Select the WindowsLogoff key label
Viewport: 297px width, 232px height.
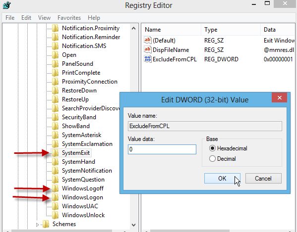[83, 188]
